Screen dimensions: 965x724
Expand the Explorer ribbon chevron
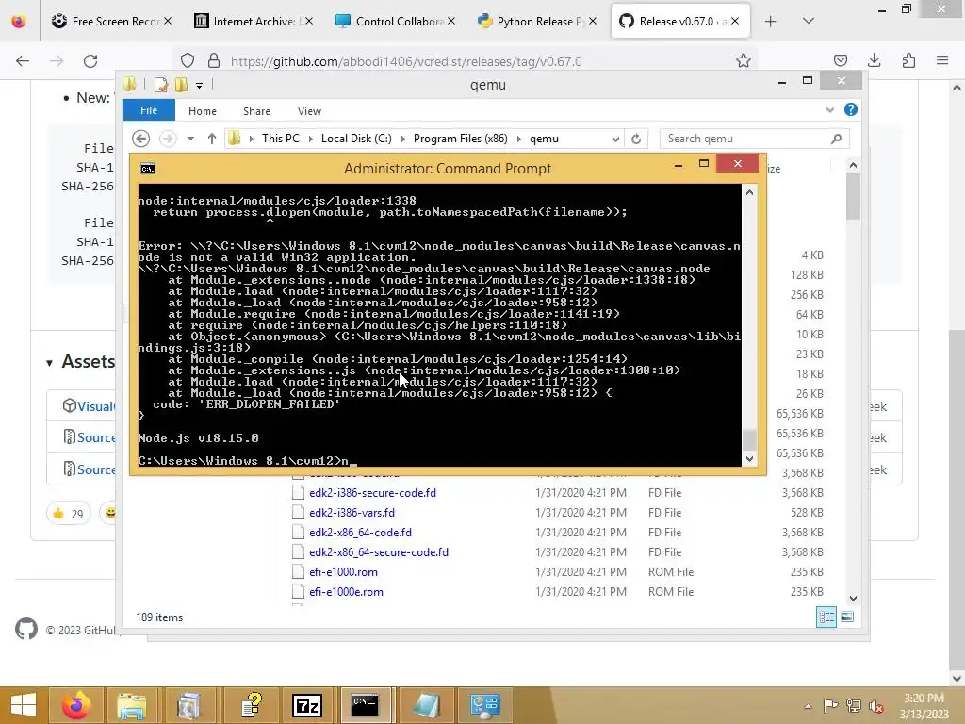830,110
